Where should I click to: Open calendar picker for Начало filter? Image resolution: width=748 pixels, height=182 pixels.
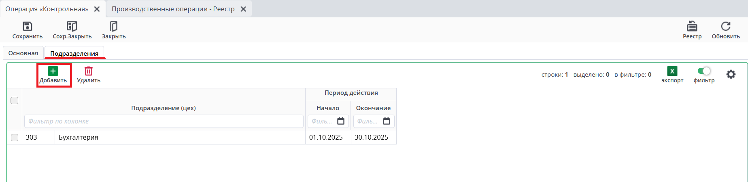(341, 121)
